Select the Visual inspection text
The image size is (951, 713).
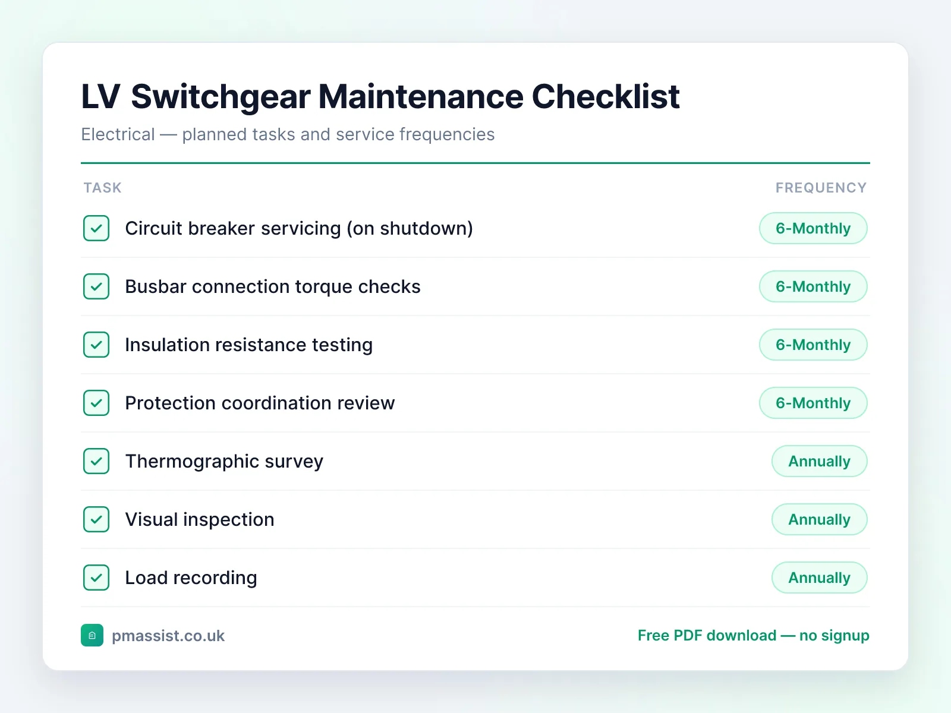click(200, 520)
